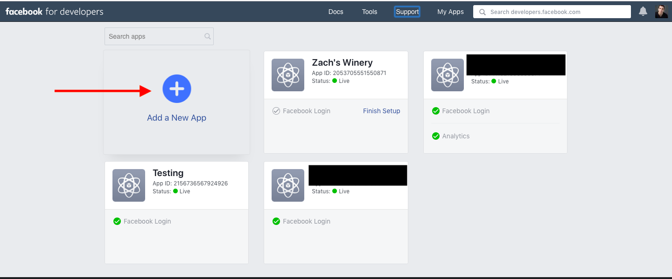Click the blue plus Add a New App icon
Screen dimensions: 672x279
[177, 88]
